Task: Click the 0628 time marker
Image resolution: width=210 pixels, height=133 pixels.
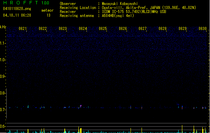Action: pyautogui.click(x=163, y=29)
